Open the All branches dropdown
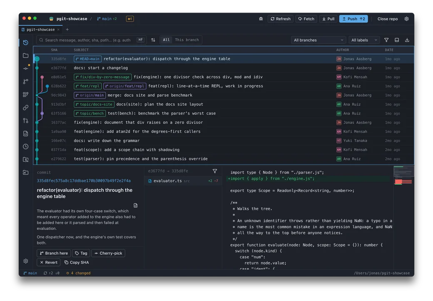The height and width of the screenshot is (301, 433). coord(319,40)
